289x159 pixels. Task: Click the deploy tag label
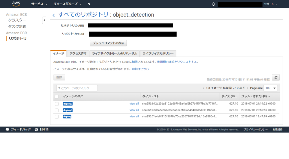pos(67,117)
